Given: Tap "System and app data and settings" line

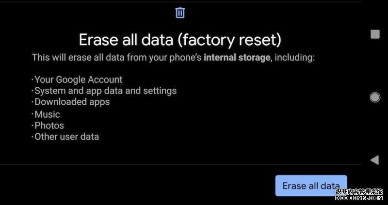Looking at the screenshot, I should pos(104,91).
